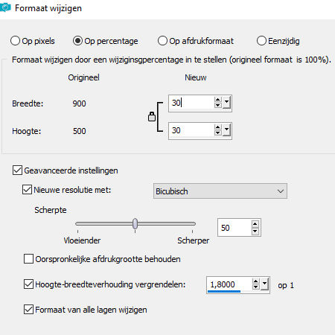335x335 pixels.
Task: Open width field slider dropdown arrow
Action: click(226, 103)
